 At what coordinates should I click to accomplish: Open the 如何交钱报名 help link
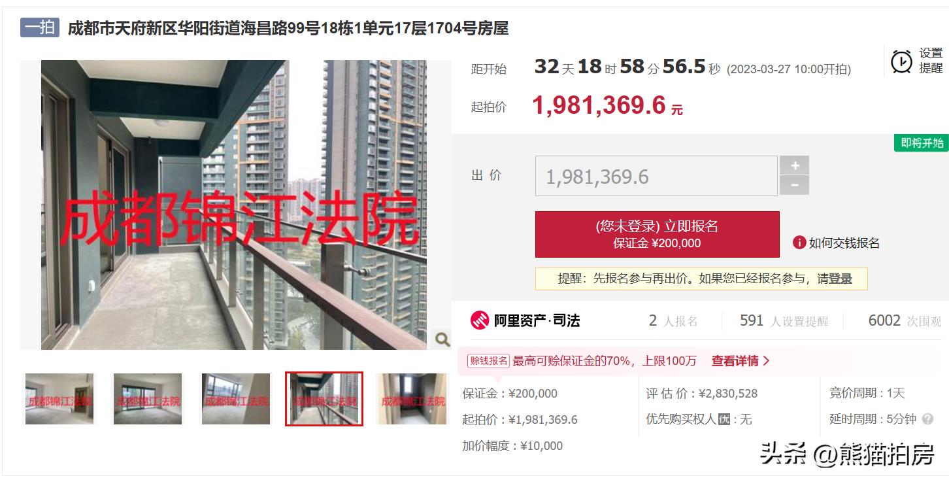point(844,243)
